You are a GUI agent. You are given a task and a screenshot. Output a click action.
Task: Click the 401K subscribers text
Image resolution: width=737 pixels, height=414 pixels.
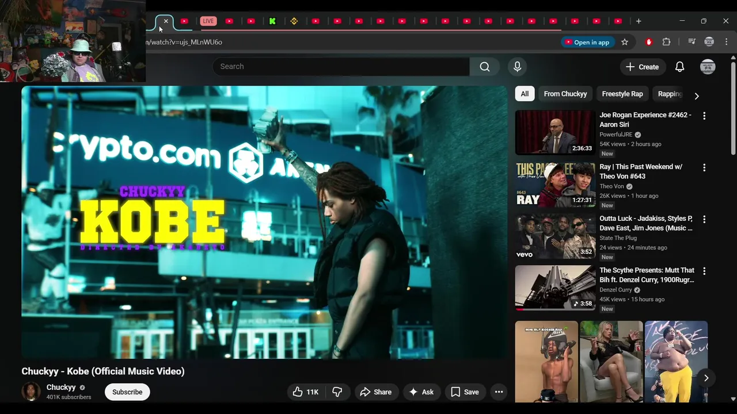point(69,397)
